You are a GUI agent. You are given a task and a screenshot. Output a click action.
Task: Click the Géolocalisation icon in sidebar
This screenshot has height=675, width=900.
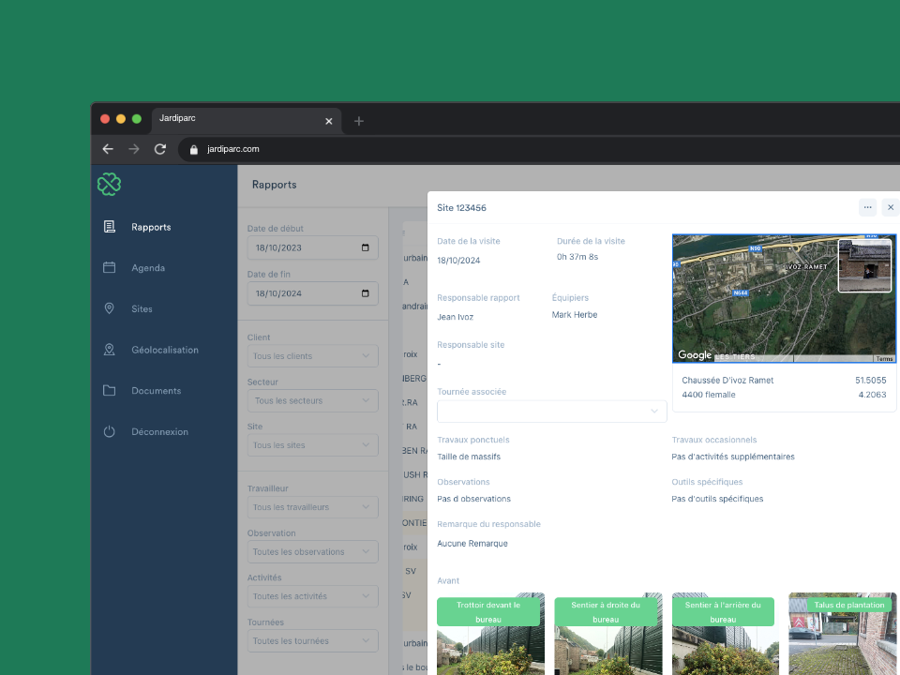click(x=109, y=350)
